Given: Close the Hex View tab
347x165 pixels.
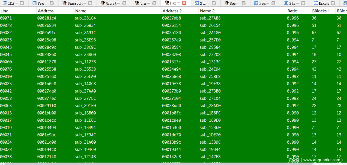Looking at the screenshot, I should [x=274, y=3].
